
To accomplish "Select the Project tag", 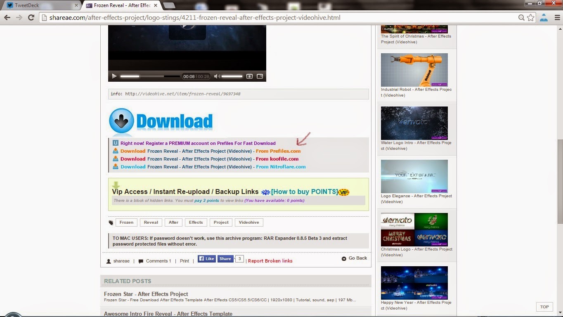I will tap(221, 222).
